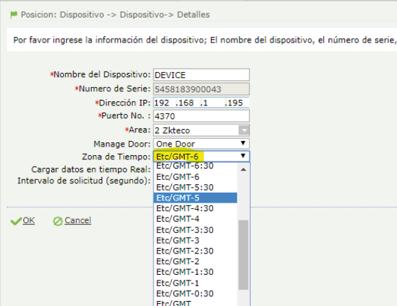Click the Cancel link

[x=77, y=220]
